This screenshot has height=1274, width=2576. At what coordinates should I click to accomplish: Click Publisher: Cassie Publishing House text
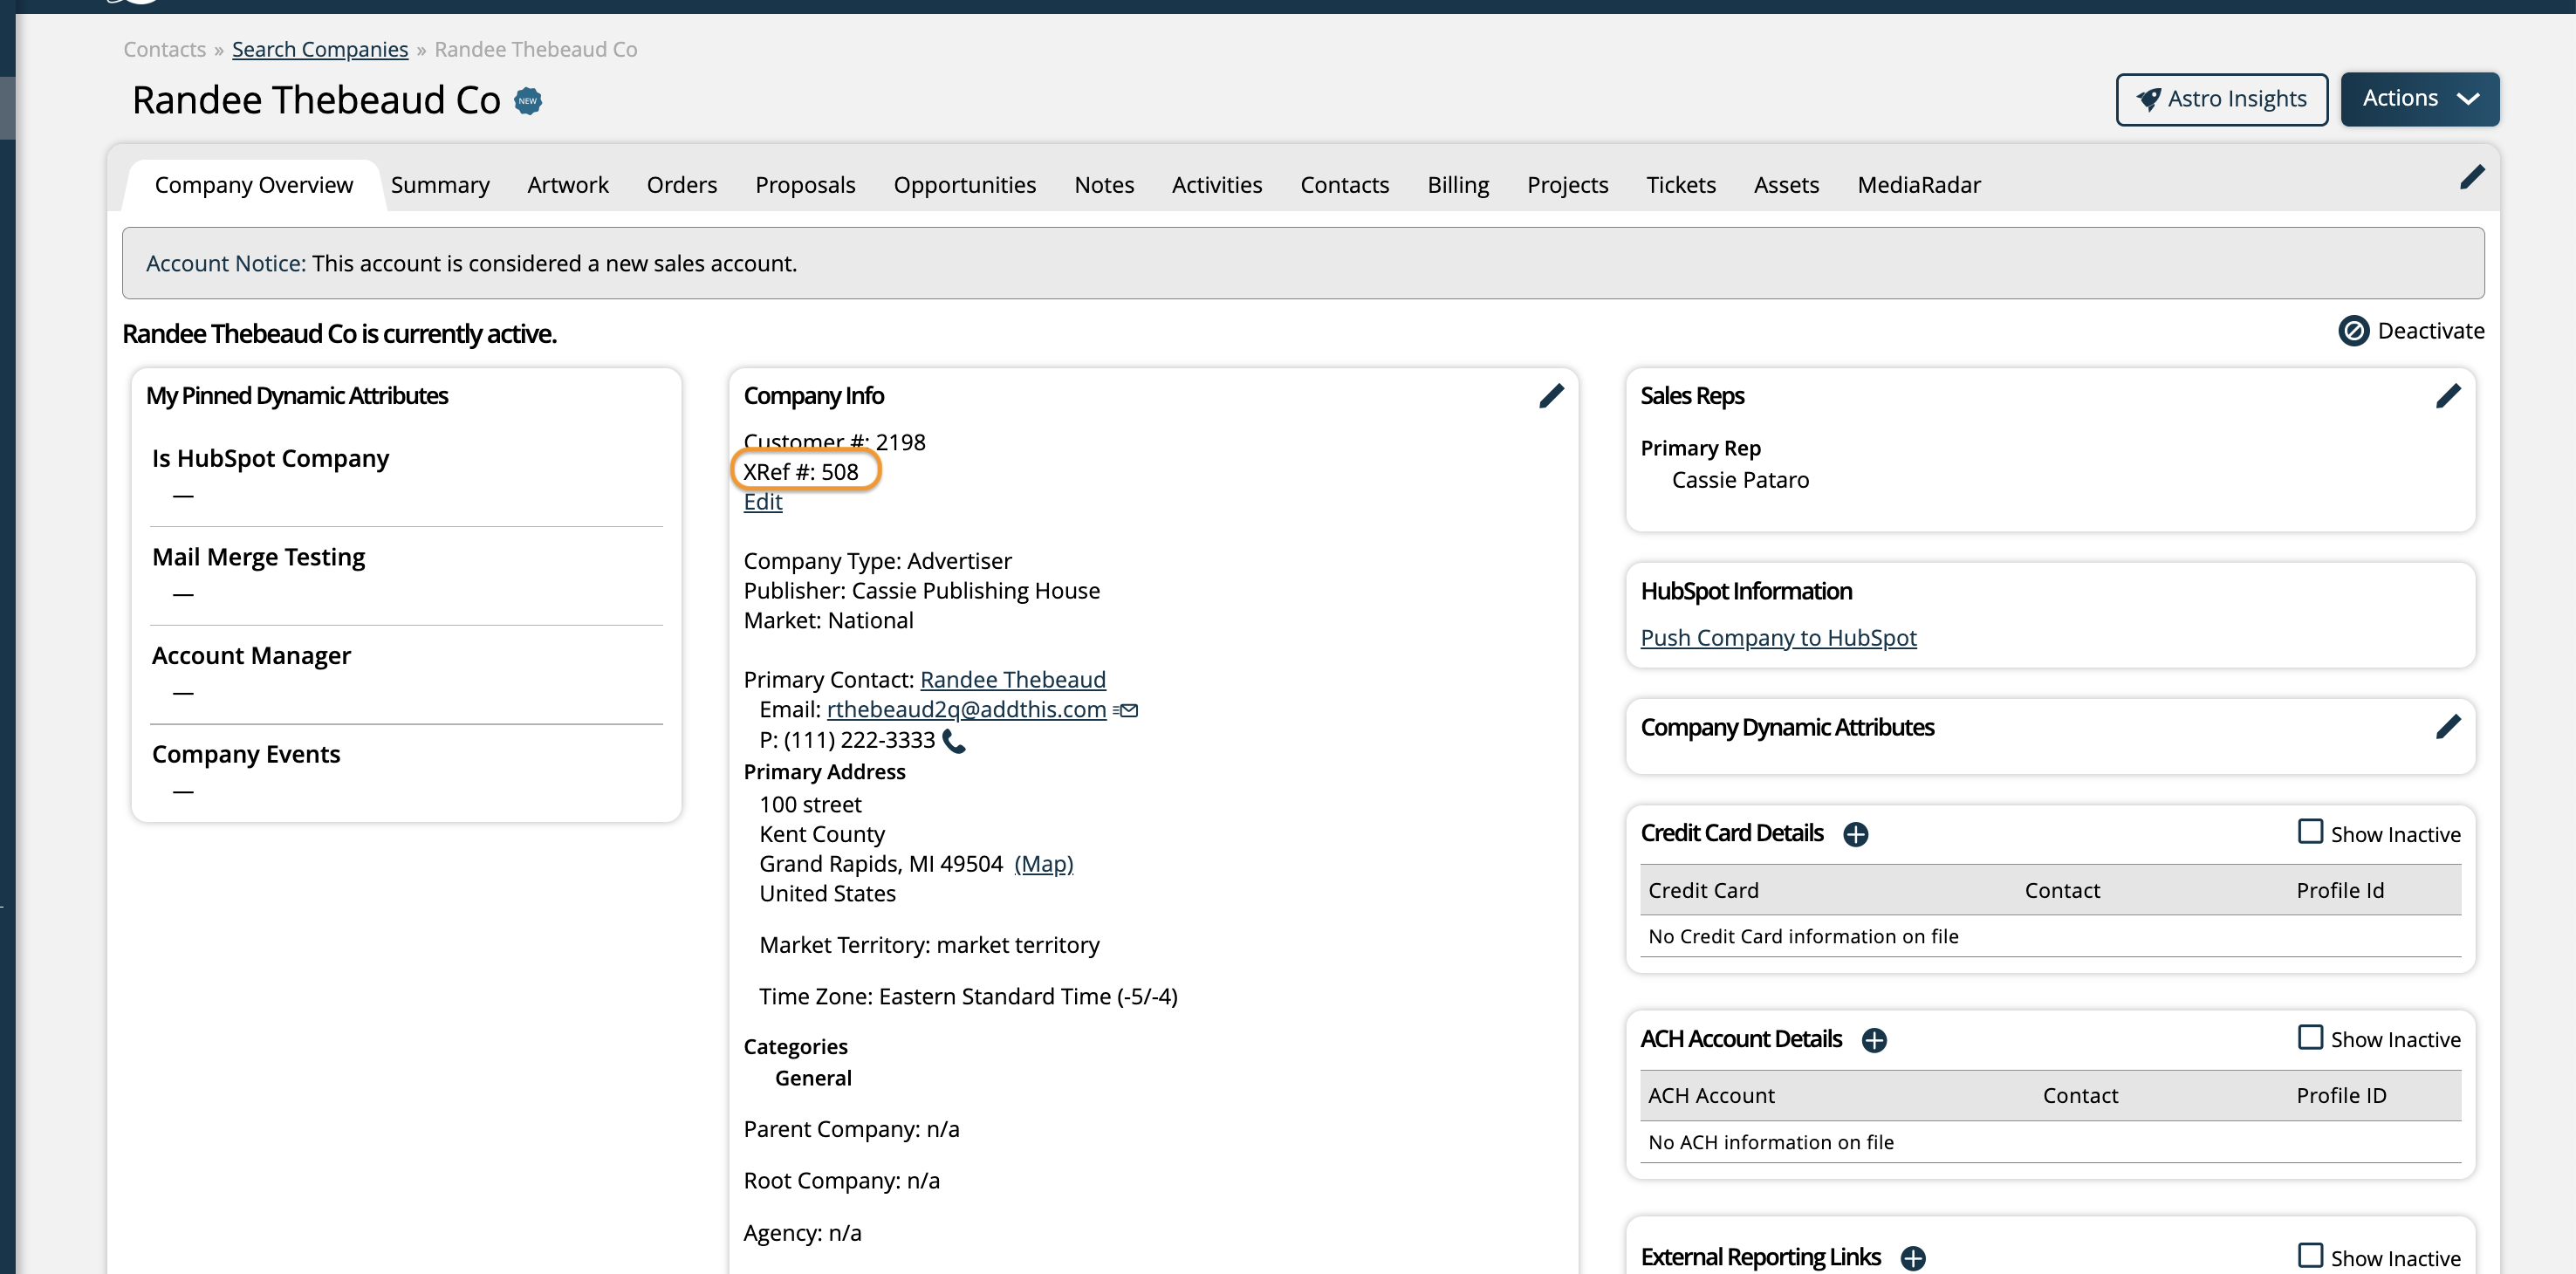[x=921, y=591]
